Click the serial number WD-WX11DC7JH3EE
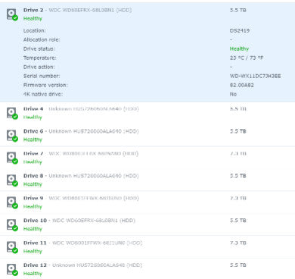 (x=255, y=76)
